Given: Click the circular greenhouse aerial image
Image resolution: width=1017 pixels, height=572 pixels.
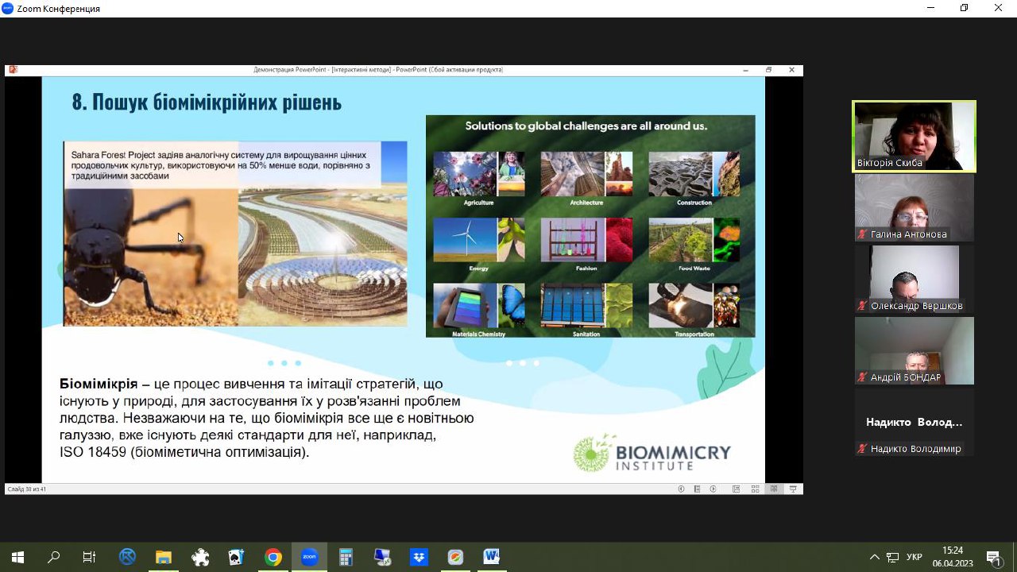Looking at the screenshot, I should (323, 256).
